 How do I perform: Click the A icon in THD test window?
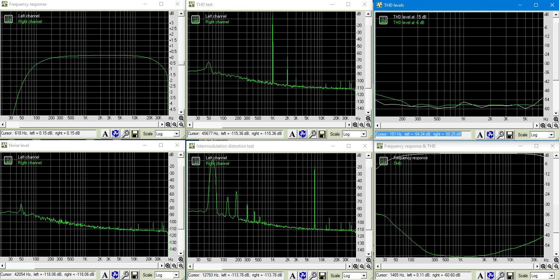point(292,134)
